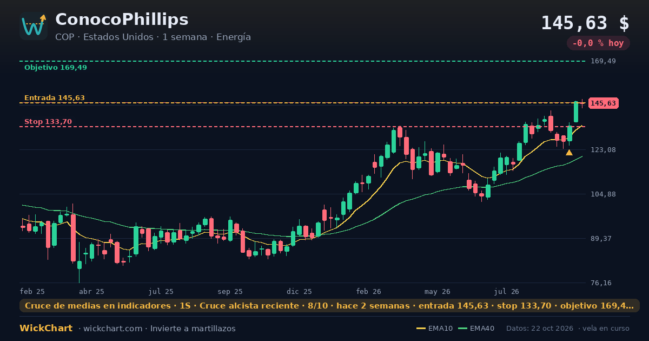Click the 'may 26' date axis label
Image resolution: width=649 pixels, height=341 pixels.
438,291
